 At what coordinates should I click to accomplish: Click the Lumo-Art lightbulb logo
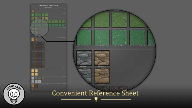[14, 94]
